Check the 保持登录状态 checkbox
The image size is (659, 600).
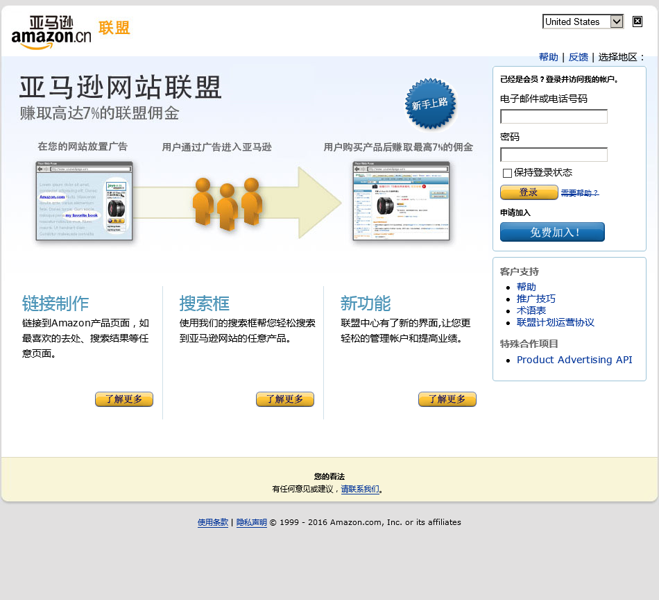[x=507, y=173]
